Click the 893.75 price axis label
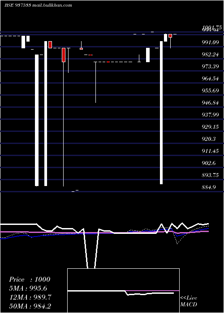The height and width of the screenshot is (313, 224). tap(210, 175)
